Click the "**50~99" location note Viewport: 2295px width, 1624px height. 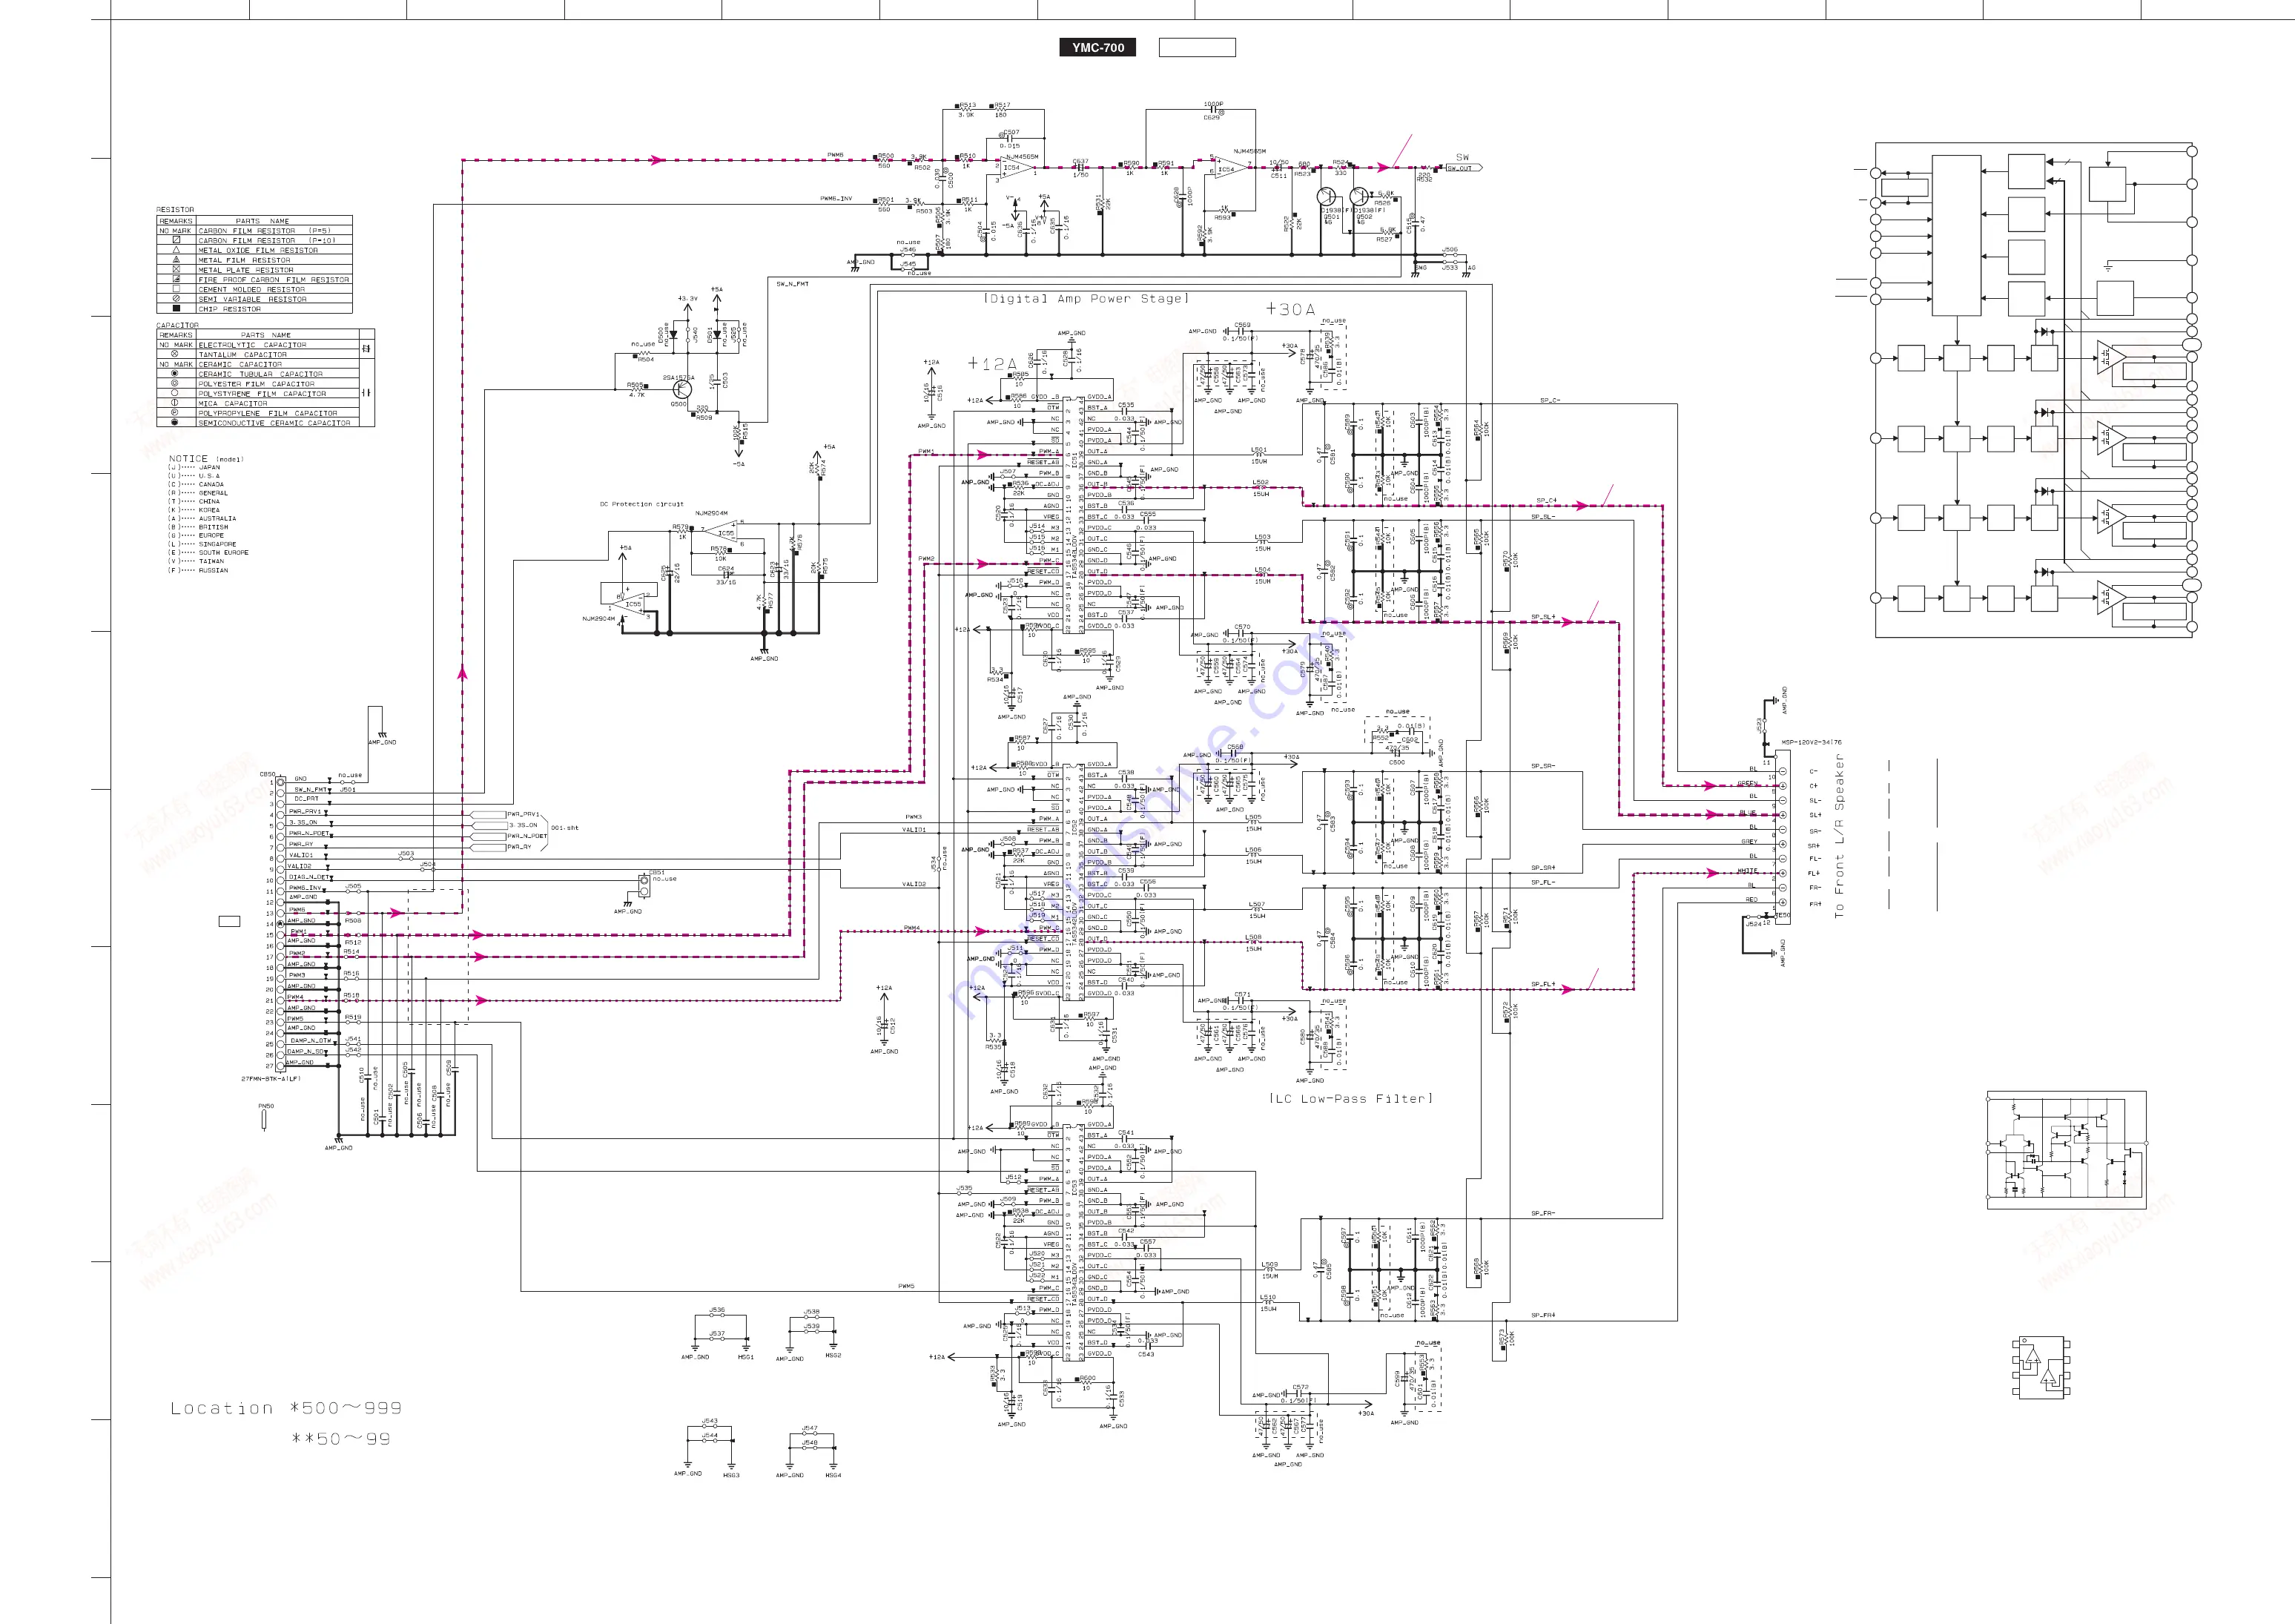click(341, 1439)
